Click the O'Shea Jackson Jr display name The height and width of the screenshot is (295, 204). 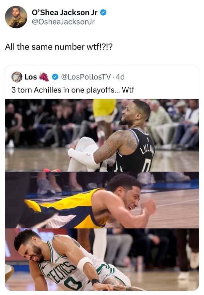point(65,12)
